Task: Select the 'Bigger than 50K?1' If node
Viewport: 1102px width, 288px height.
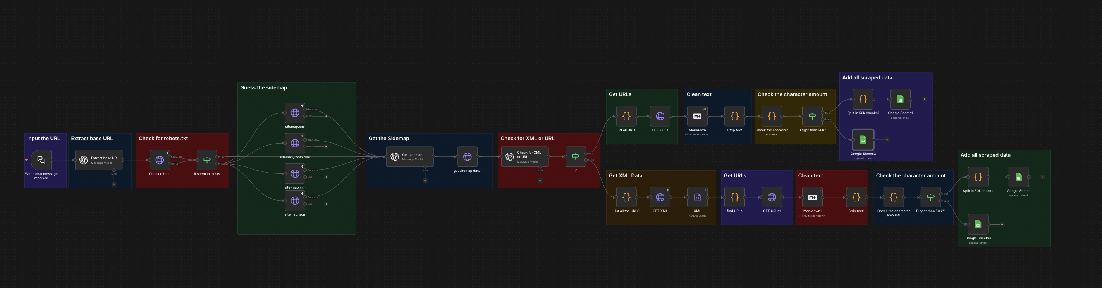Action: 930,197
